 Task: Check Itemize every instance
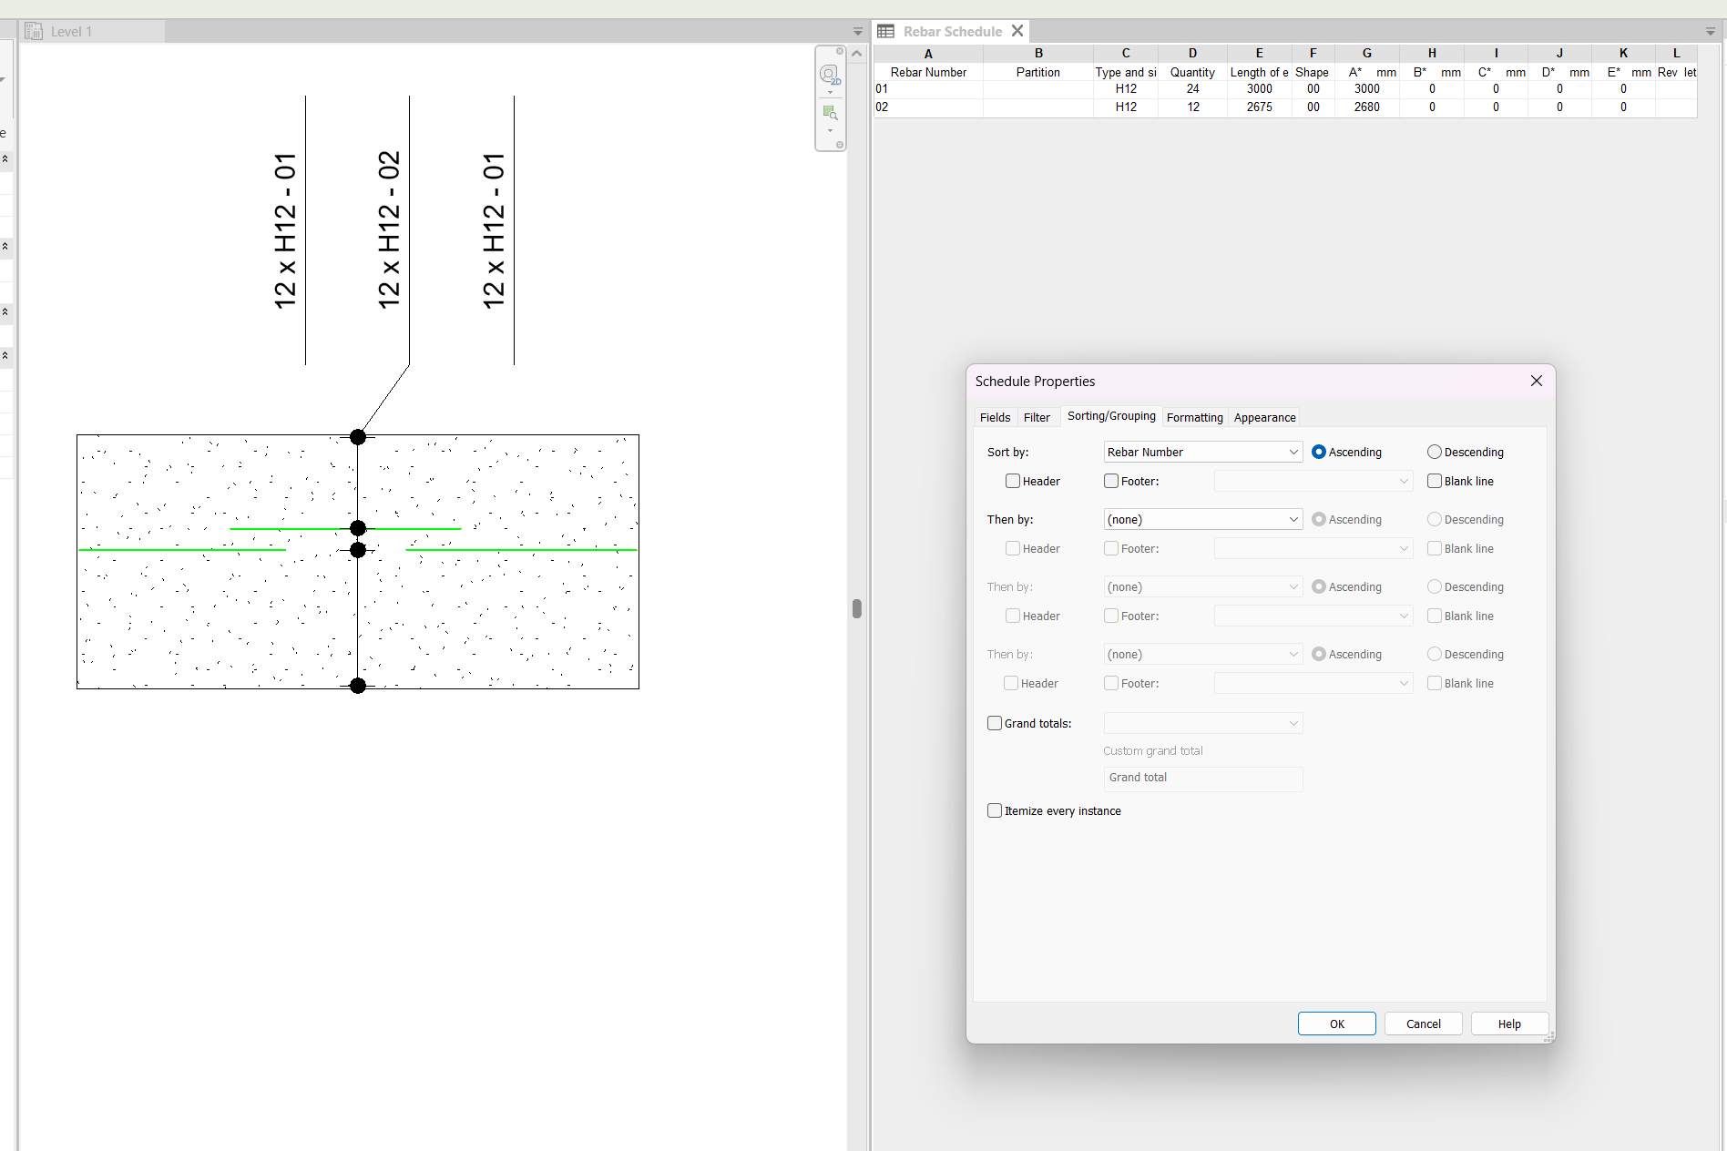[995, 810]
